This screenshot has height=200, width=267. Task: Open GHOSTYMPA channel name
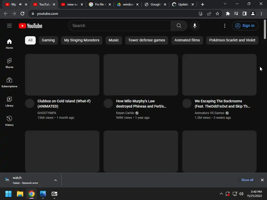click(47, 113)
